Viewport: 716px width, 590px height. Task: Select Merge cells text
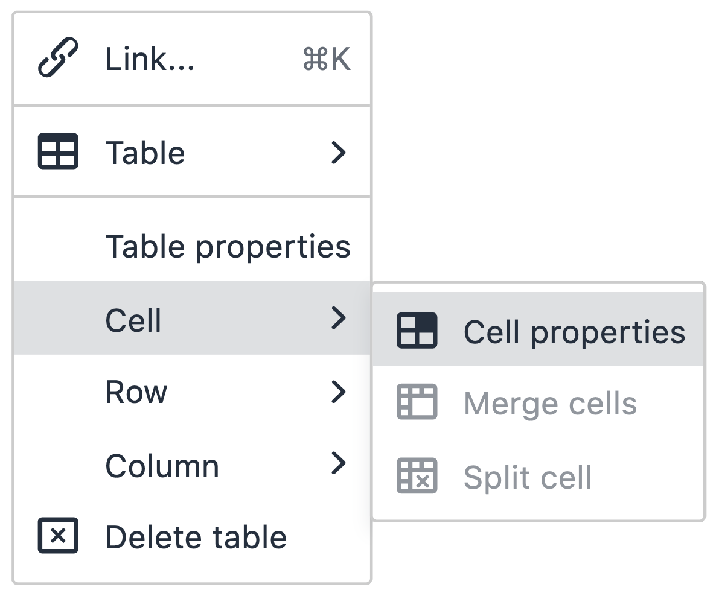coord(550,404)
